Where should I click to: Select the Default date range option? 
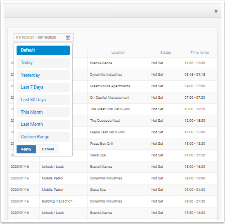(43, 50)
